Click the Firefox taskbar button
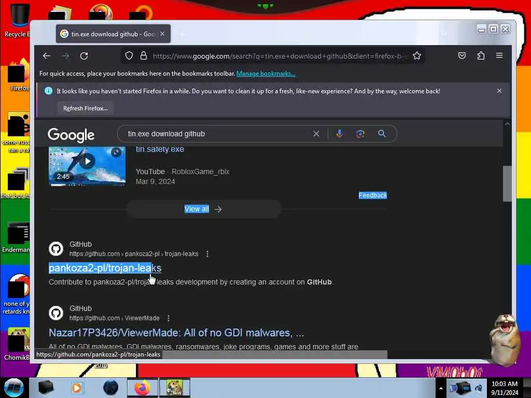This screenshot has height=398, width=531. click(143, 388)
